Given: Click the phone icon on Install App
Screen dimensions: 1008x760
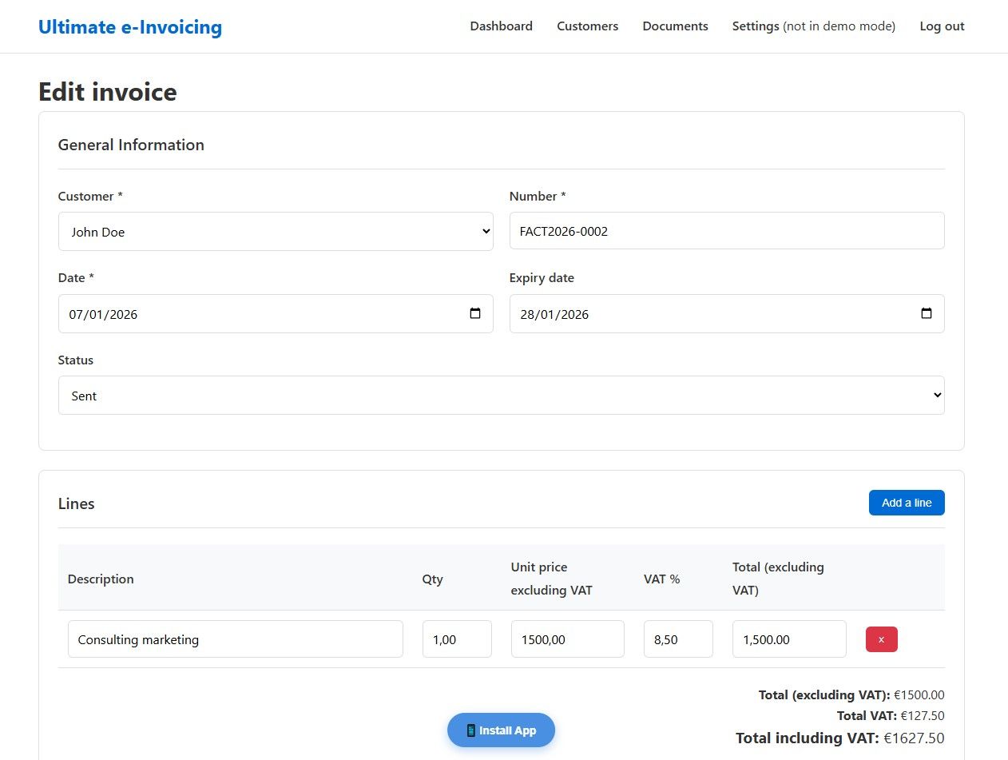Looking at the screenshot, I should [x=471, y=730].
